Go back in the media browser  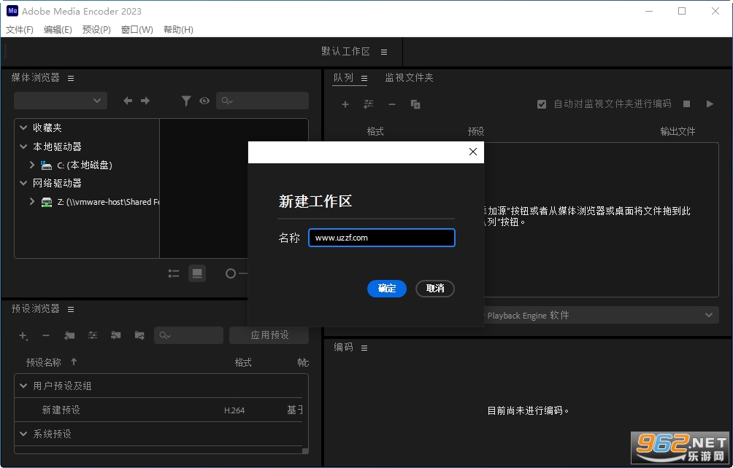pyautogui.click(x=128, y=101)
